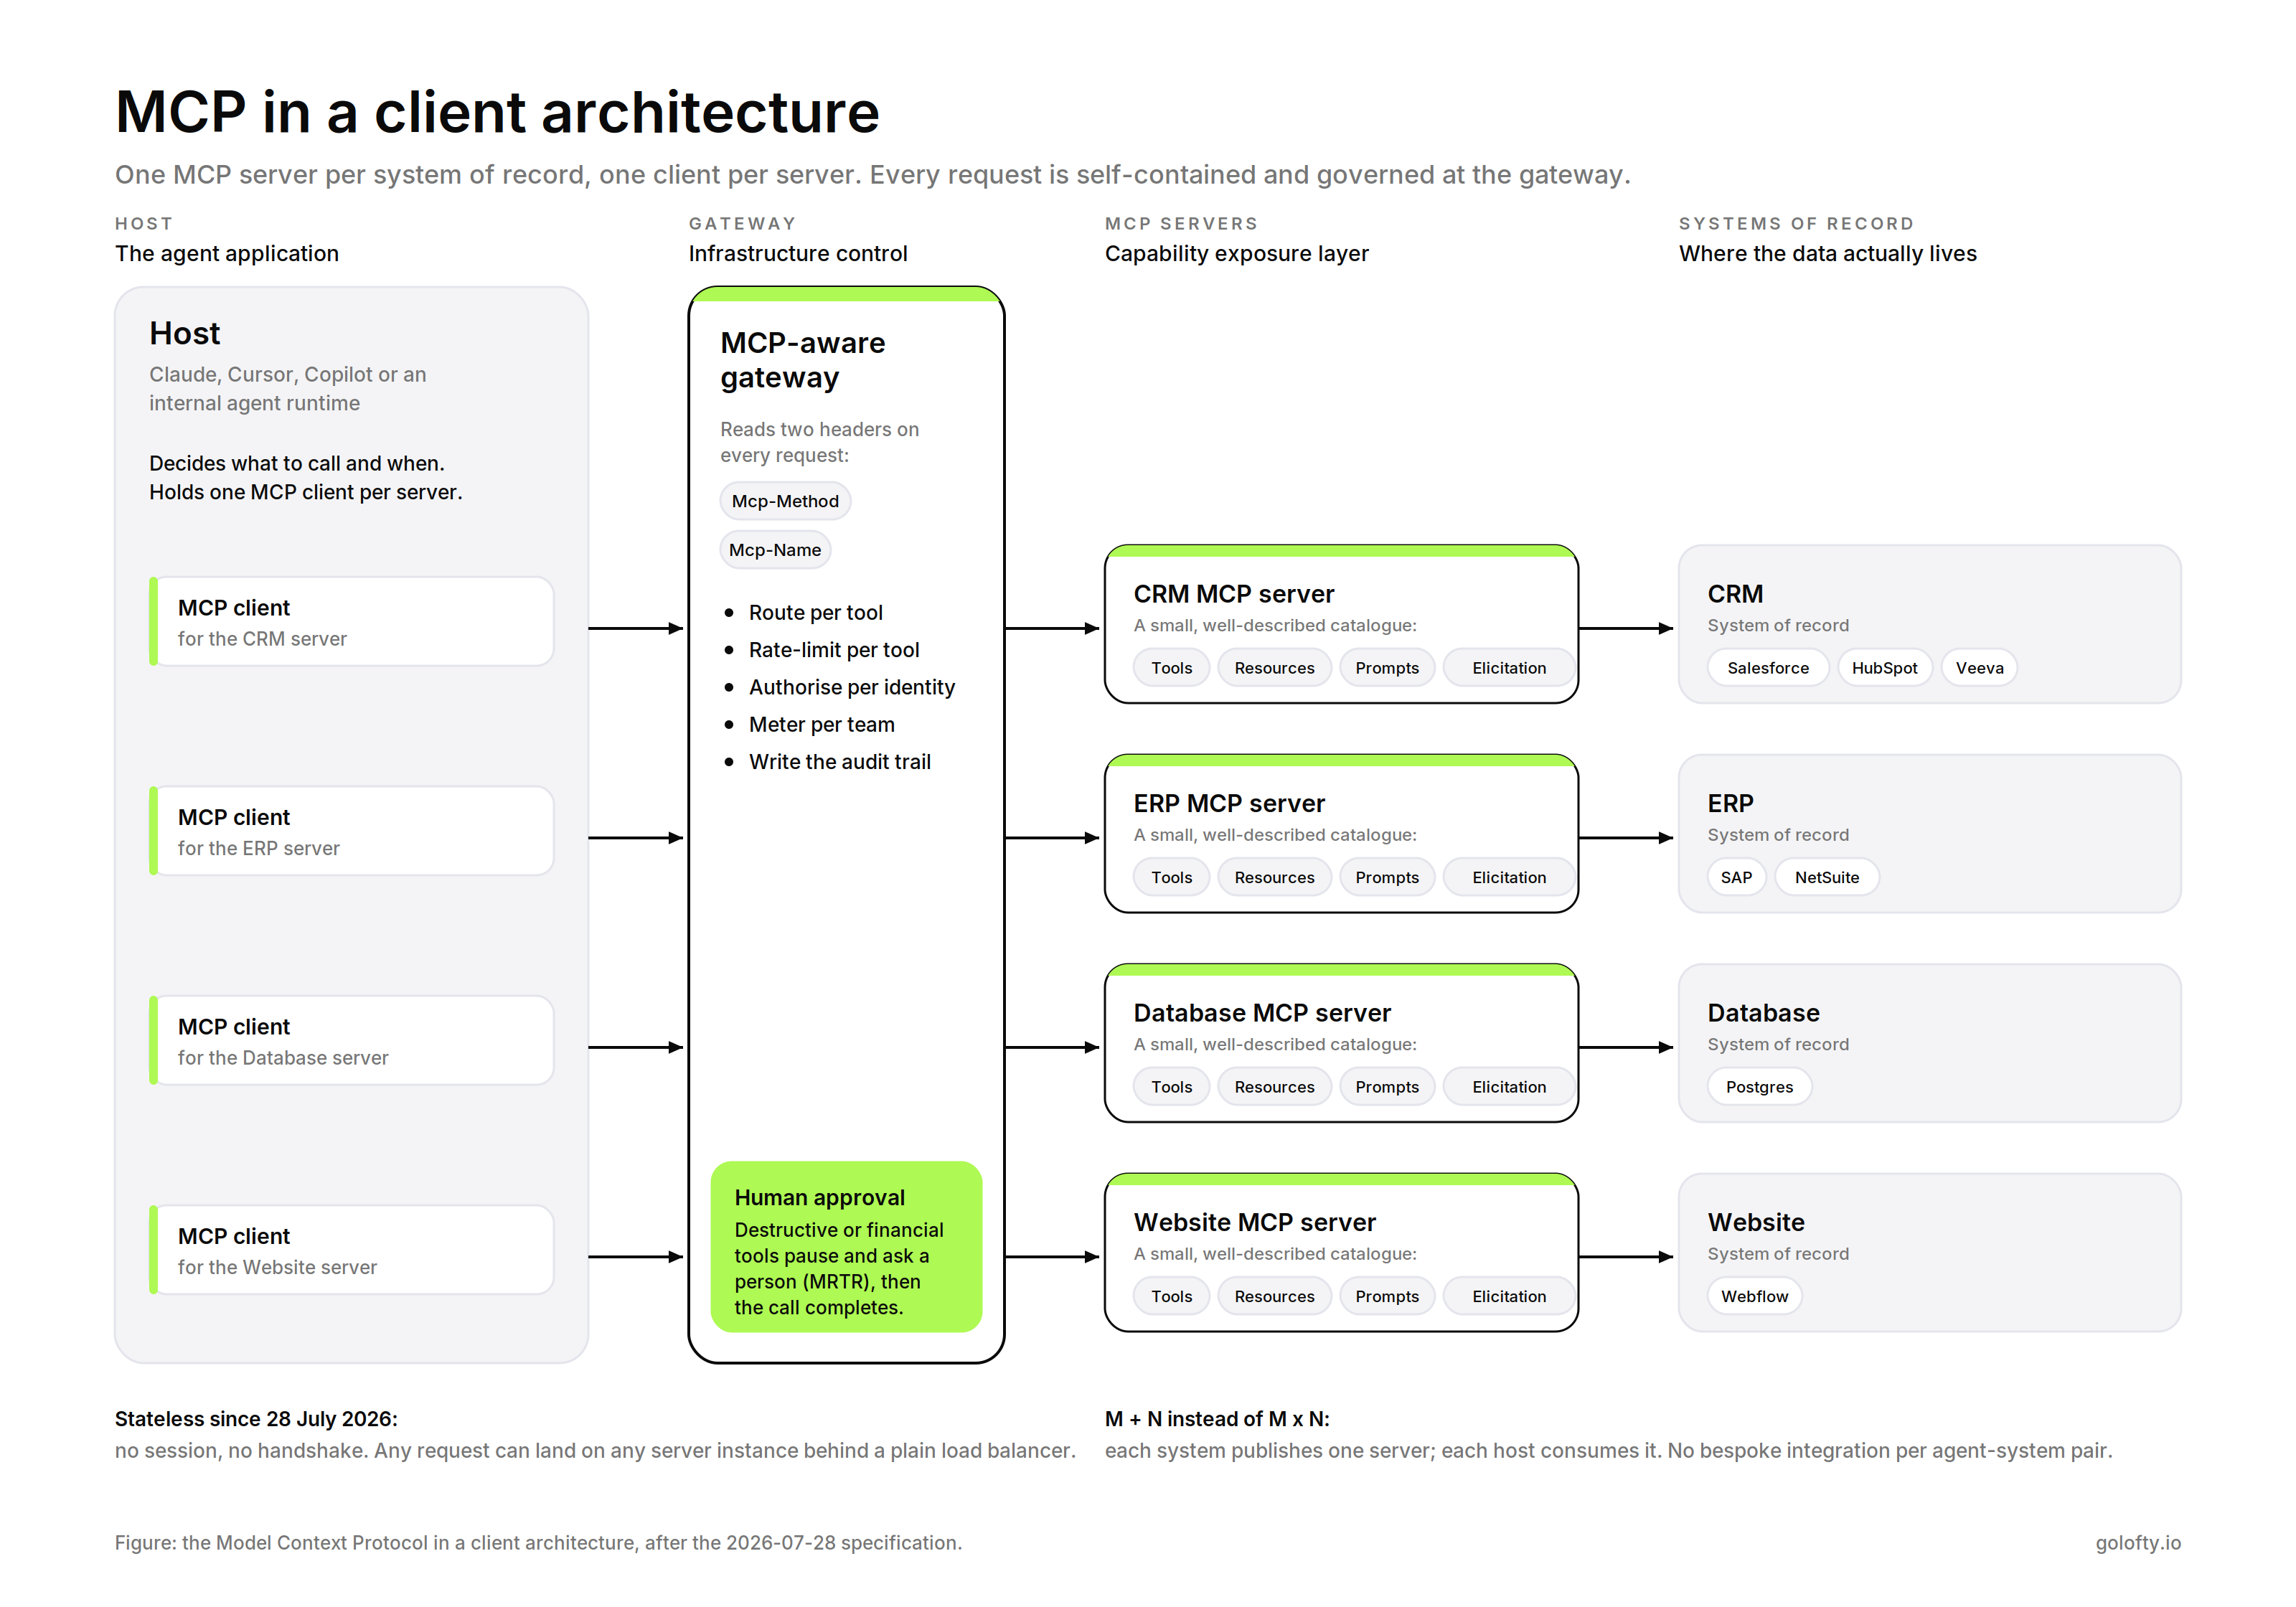Click the 'SYSTEMS OF RECORD' column label
The width and height of the screenshot is (2296, 1607).
tap(1796, 223)
